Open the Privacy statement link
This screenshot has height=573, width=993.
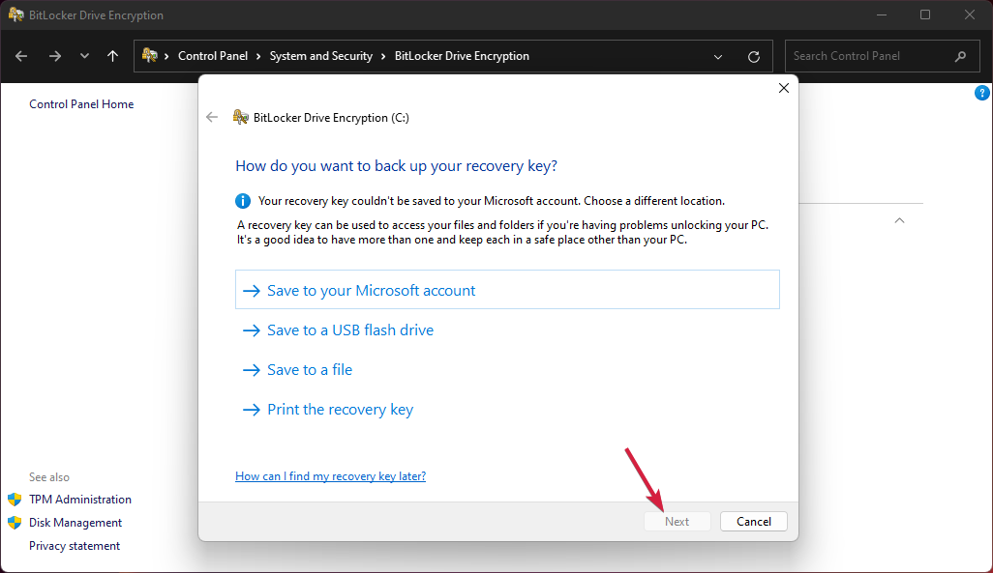(75, 545)
